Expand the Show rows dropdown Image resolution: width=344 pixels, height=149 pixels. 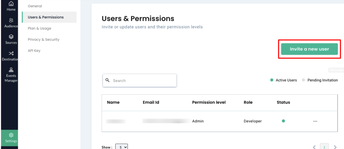click(x=121, y=147)
